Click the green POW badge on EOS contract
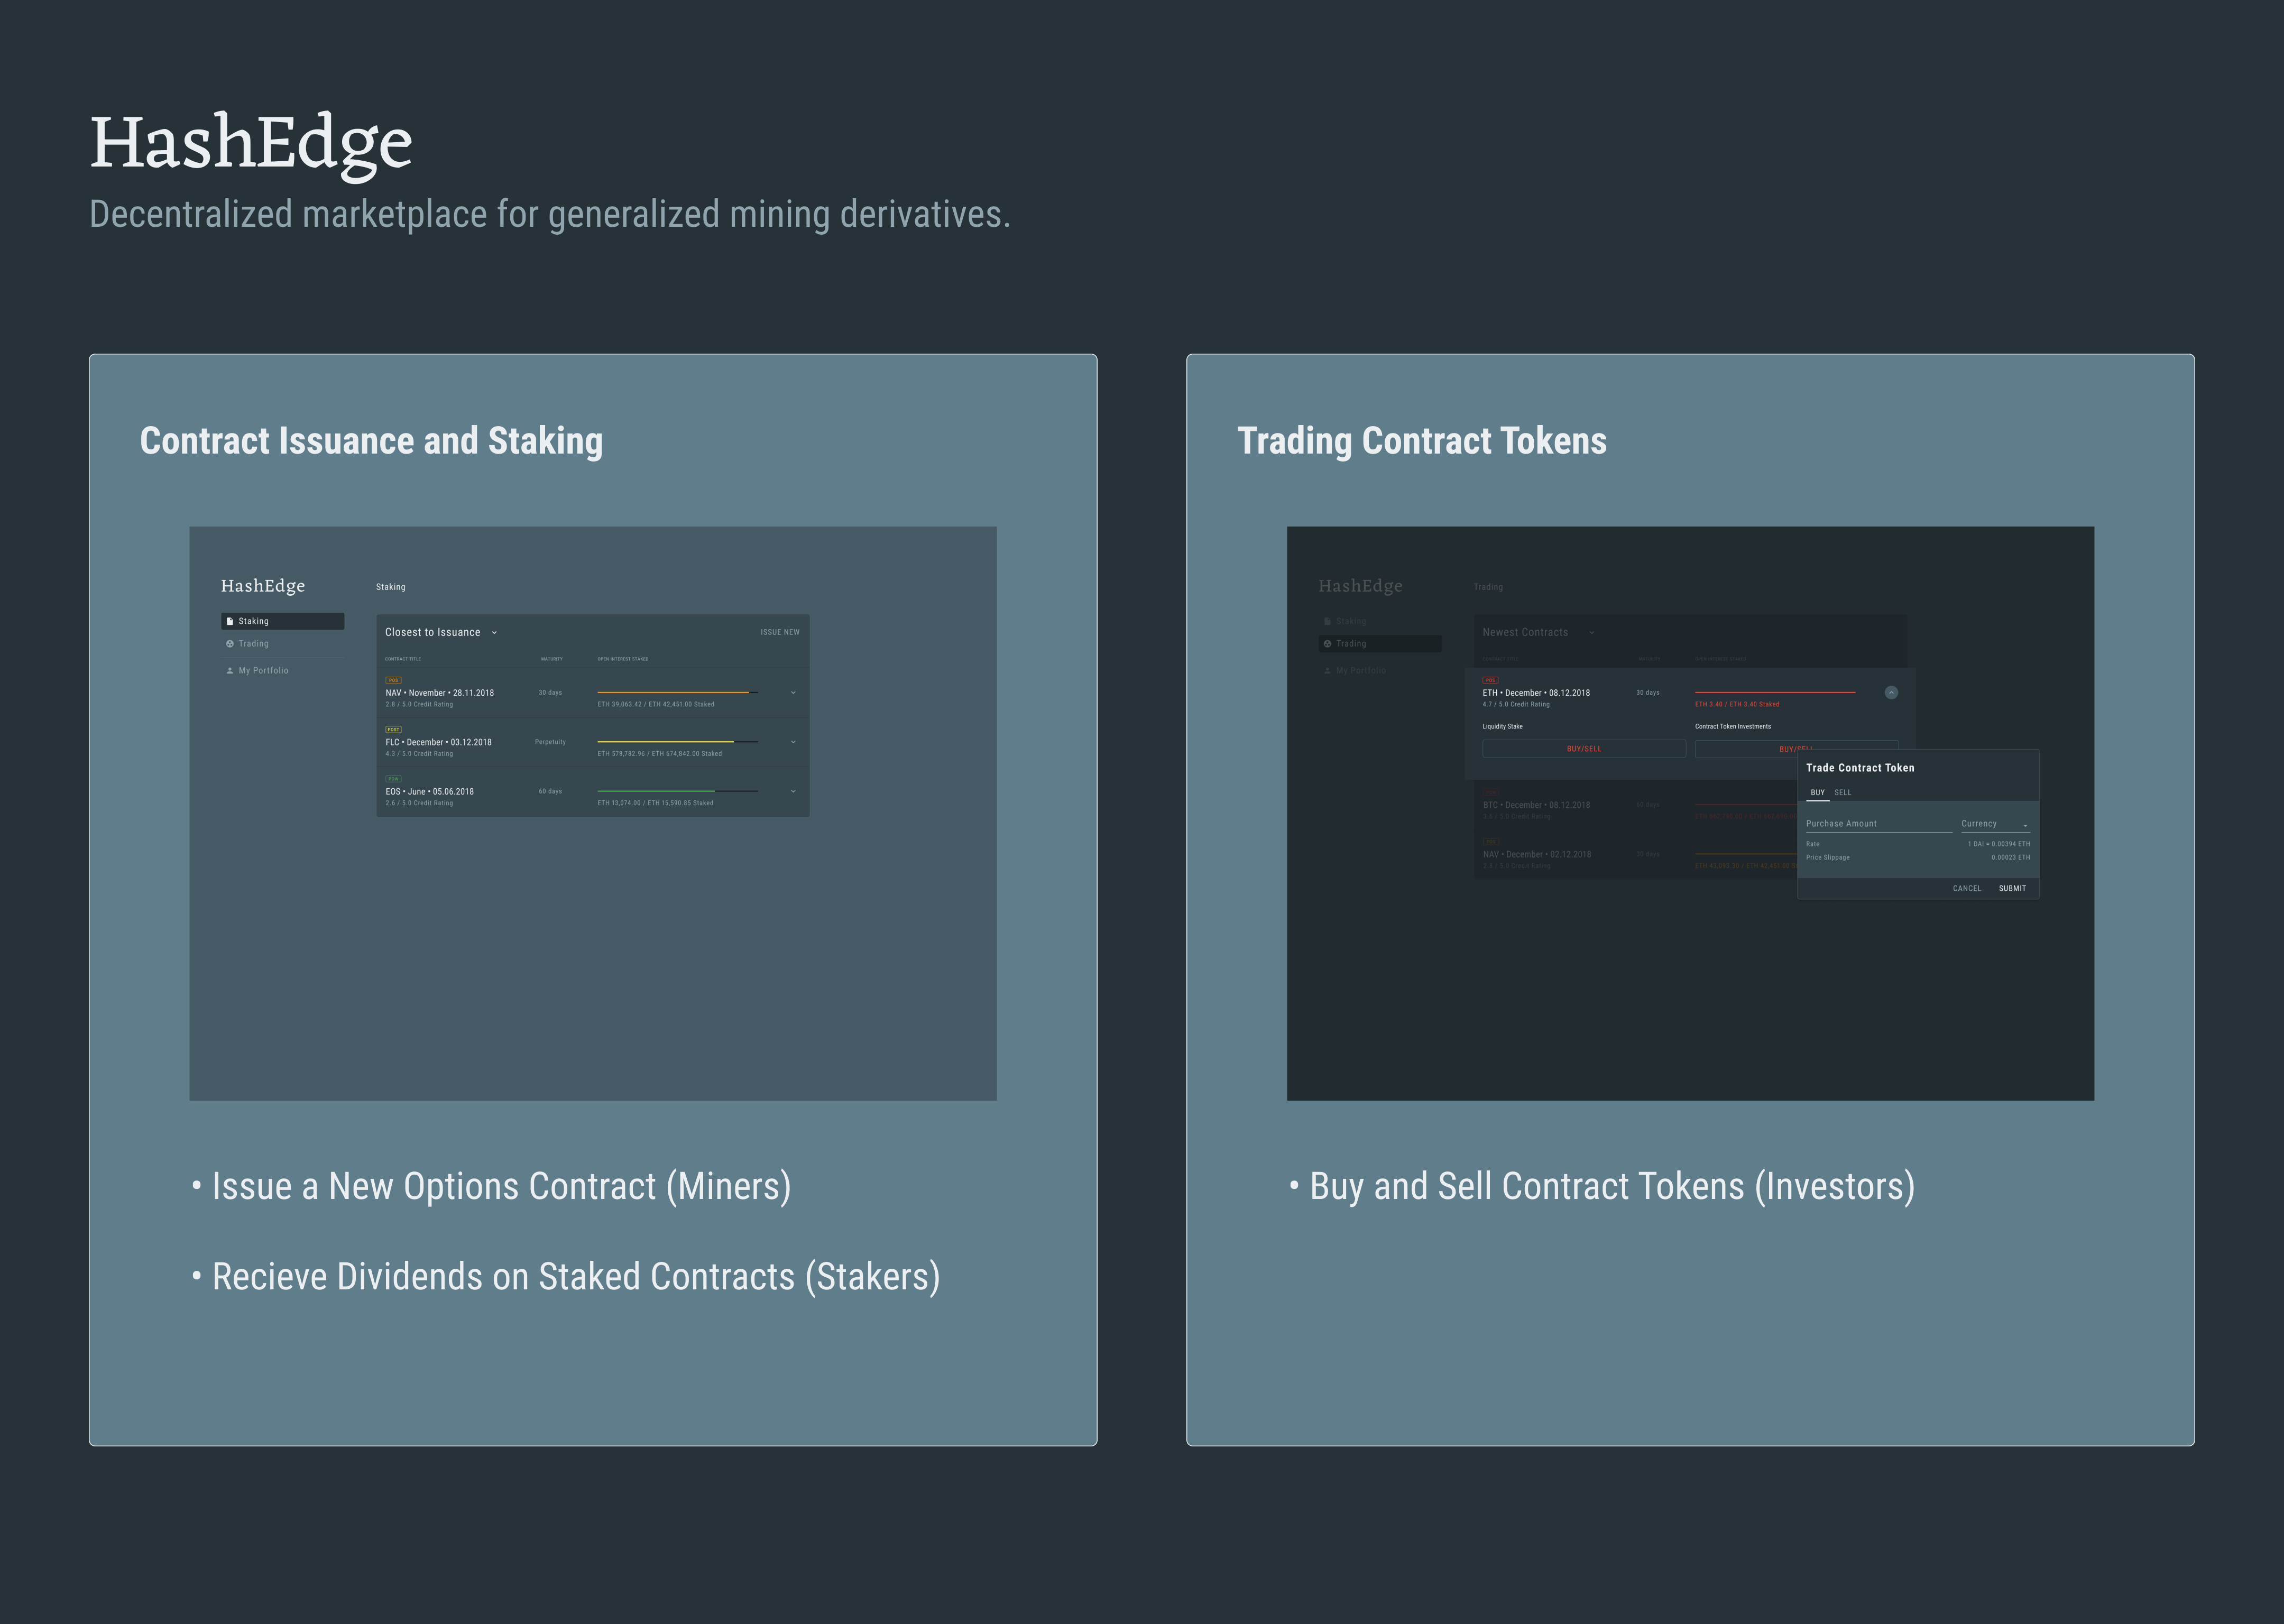Viewport: 2284px width, 1624px height. coord(393,779)
